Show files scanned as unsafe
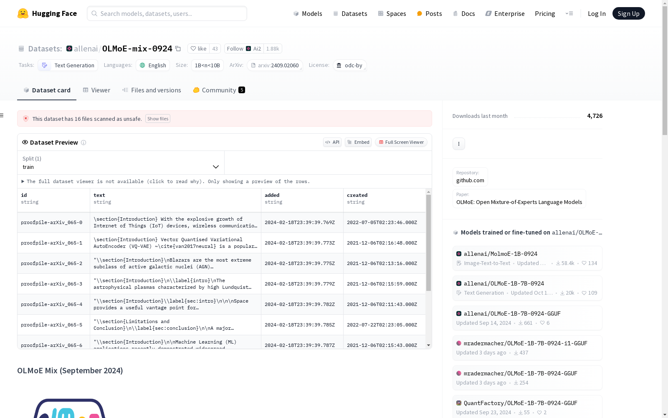This screenshot has width=668, height=418. 158,119
